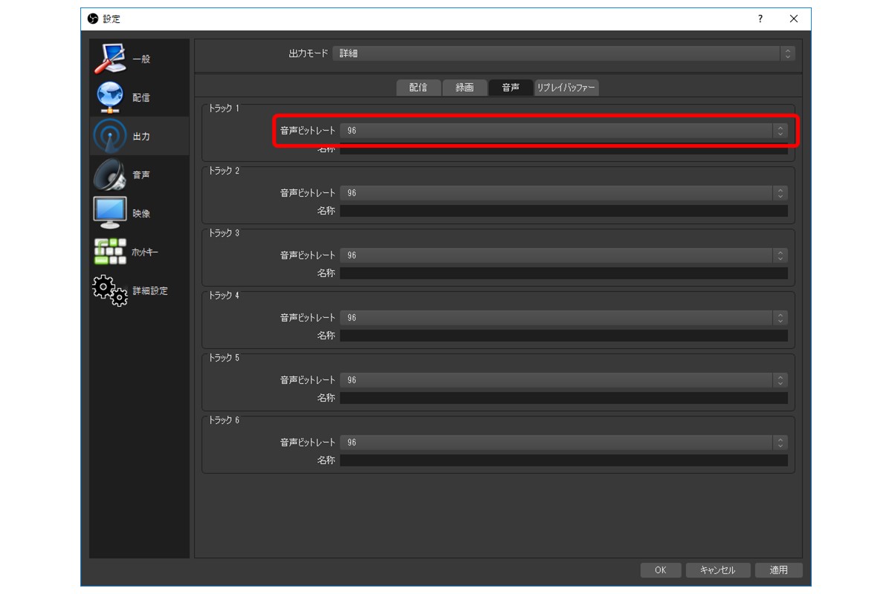Click the トラック 5 group title
Screen dimensions: 892x594
224,358
